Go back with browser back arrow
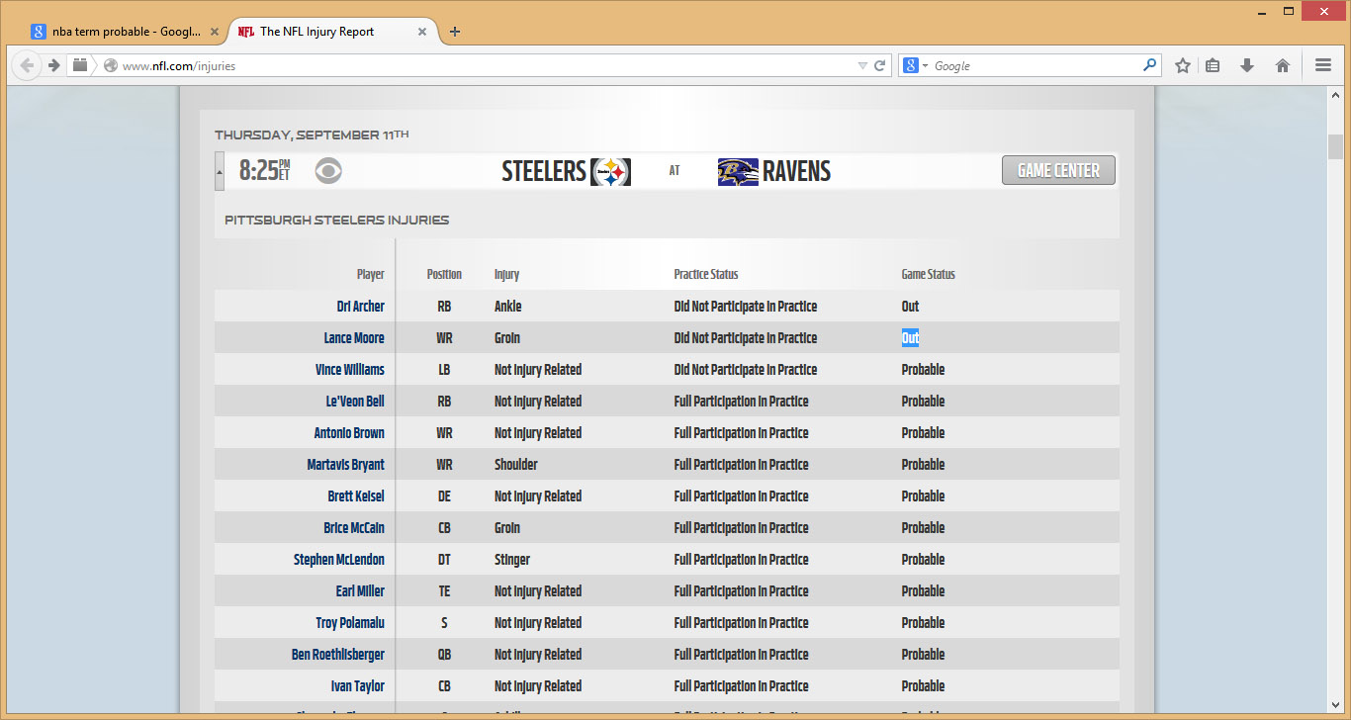This screenshot has width=1351, height=720. (27, 65)
